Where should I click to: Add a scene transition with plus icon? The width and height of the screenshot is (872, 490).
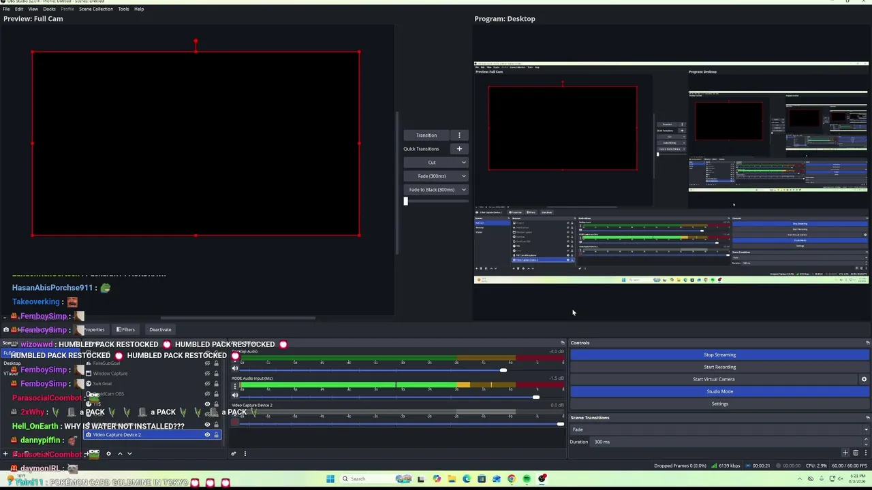(845, 453)
